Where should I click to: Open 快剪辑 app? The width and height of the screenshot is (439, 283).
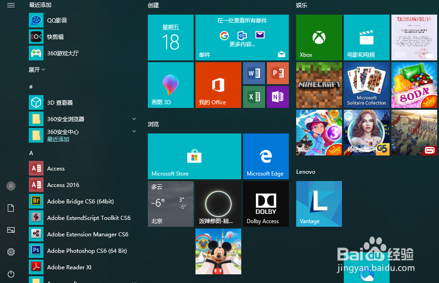point(82,37)
